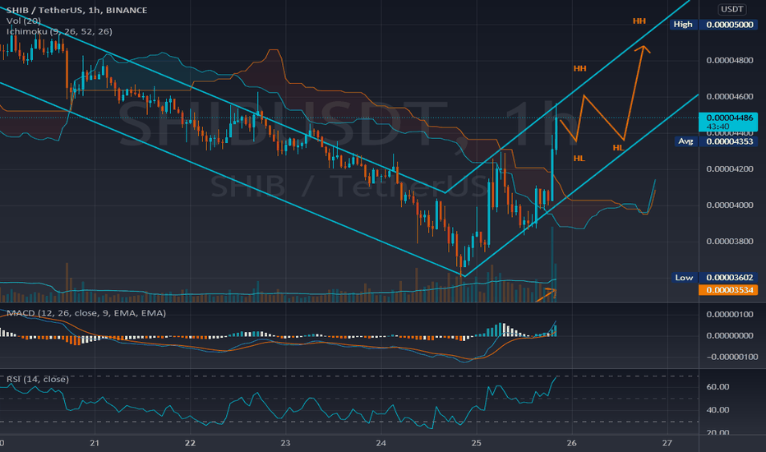Image resolution: width=766 pixels, height=452 pixels.
Task: Click date 27 on the time axis
Action: tap(667, 443)
